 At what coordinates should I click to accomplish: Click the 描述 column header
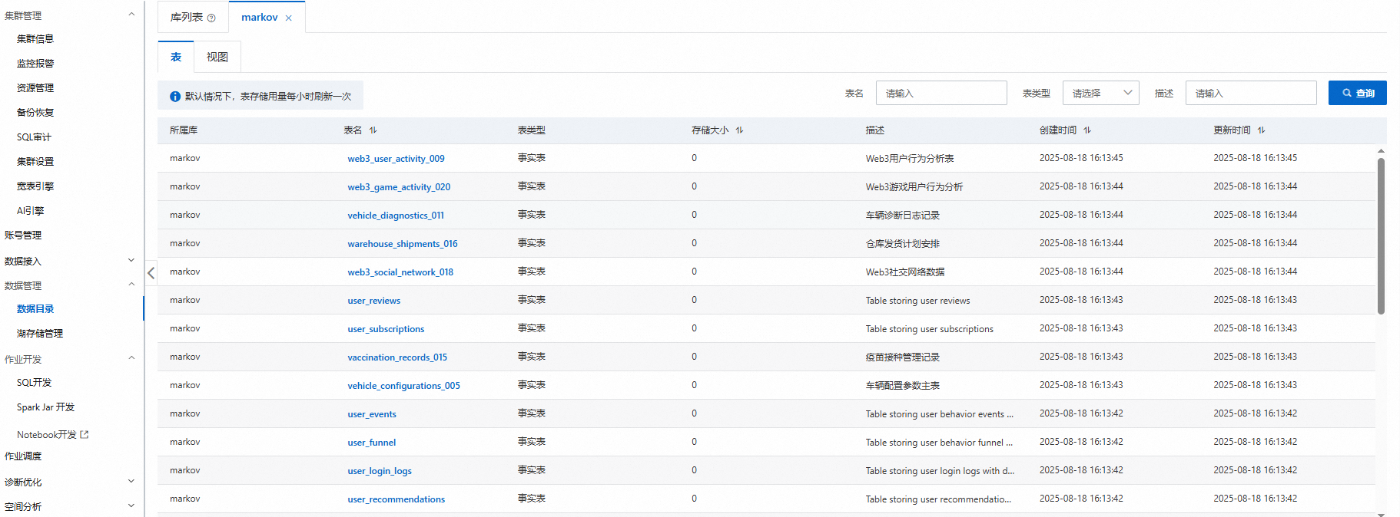(875, 130)
